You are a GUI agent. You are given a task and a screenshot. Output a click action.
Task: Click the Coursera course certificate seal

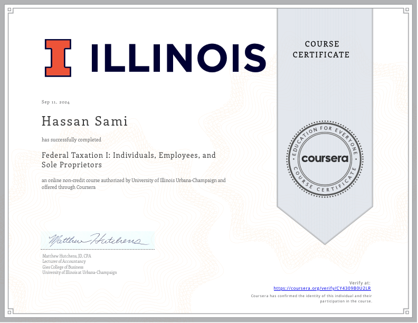[x=325, y=159]
